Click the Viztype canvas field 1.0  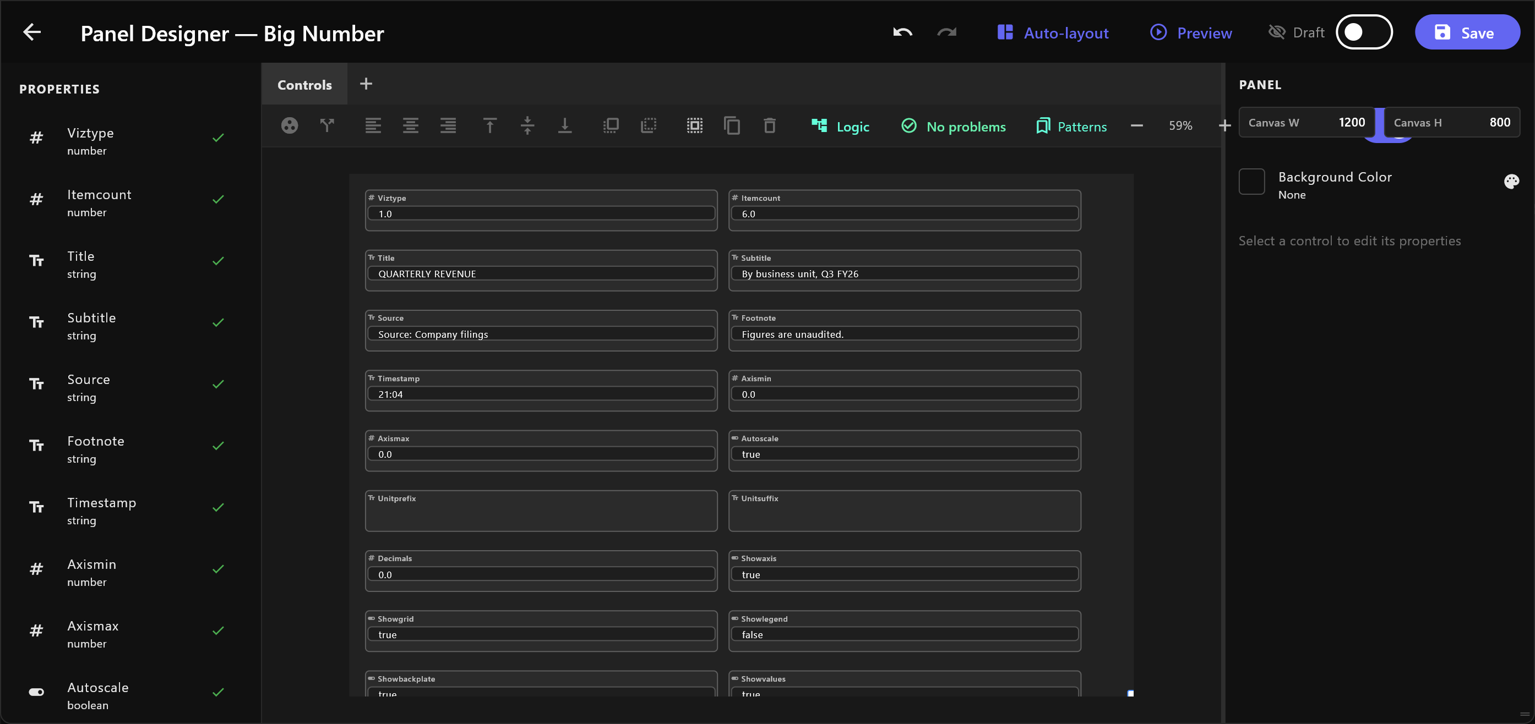point(541,213)
